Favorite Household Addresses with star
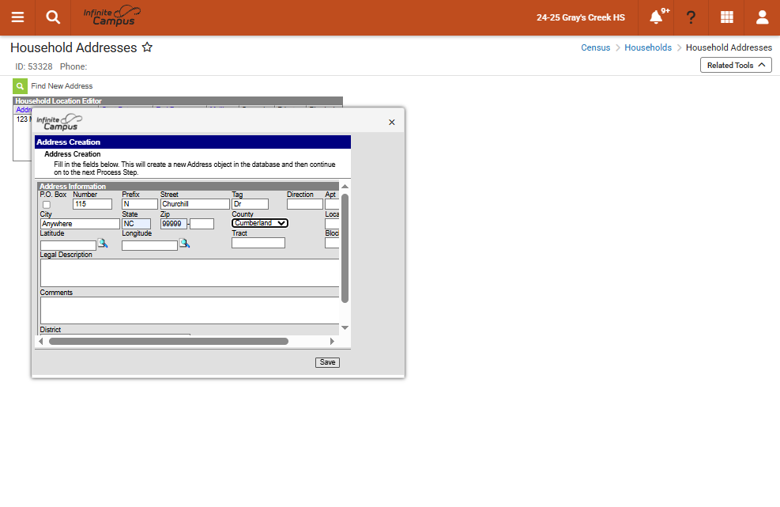This screenshot has width=780, height=507. click(x=147, y=47)
